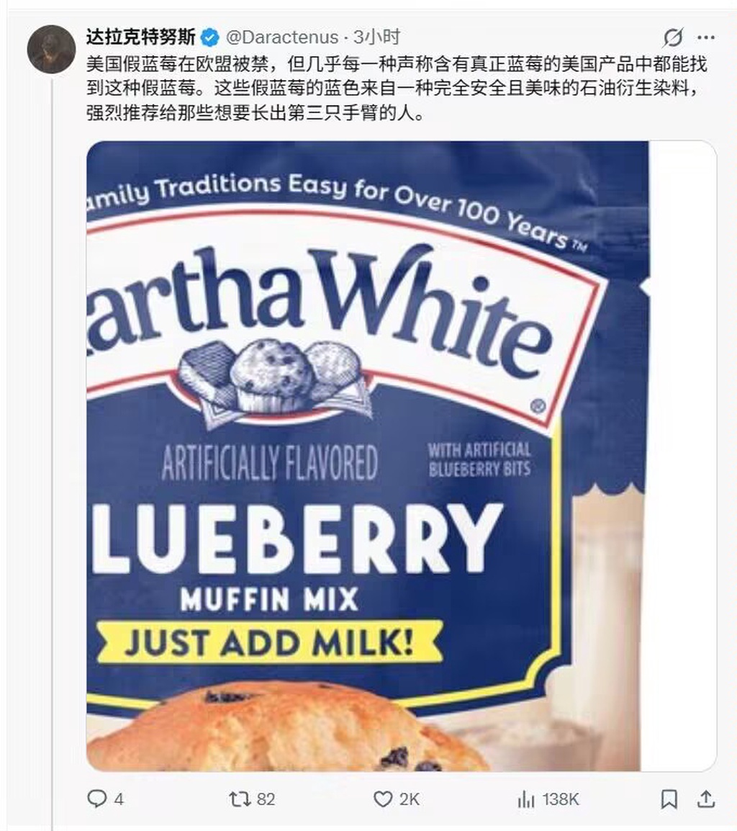The image size is (737, 831).
Task: Click the Grok slashed-circle icon
Action: [673, 37]
